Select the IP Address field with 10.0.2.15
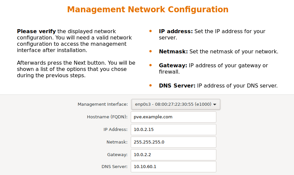This screenshot has height=175, width=294. coord(174,130)
